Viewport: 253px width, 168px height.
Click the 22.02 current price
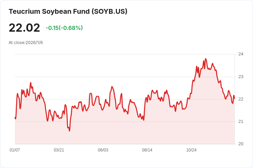tap(24, 28)
